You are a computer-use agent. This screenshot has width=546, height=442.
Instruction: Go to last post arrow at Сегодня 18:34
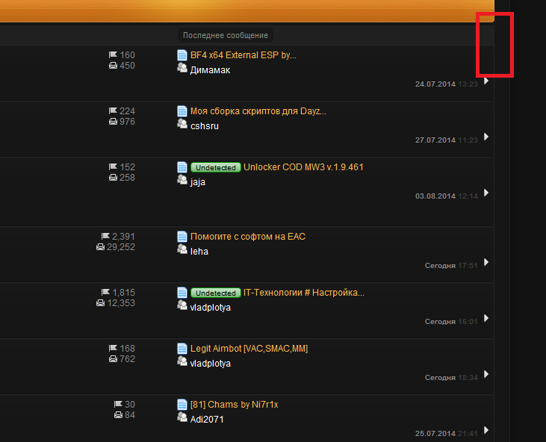click(x=486, y=375)
